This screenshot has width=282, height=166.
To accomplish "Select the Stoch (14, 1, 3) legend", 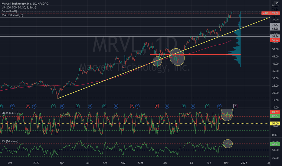I will coord(11,113).
